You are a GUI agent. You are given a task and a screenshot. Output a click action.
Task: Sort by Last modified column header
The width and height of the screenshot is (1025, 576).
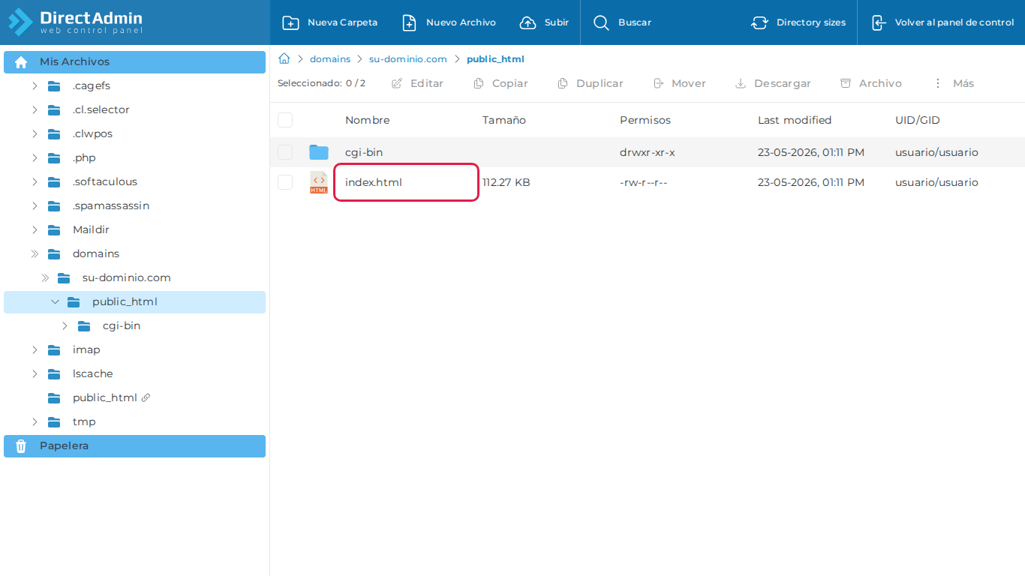click(795, 120)
